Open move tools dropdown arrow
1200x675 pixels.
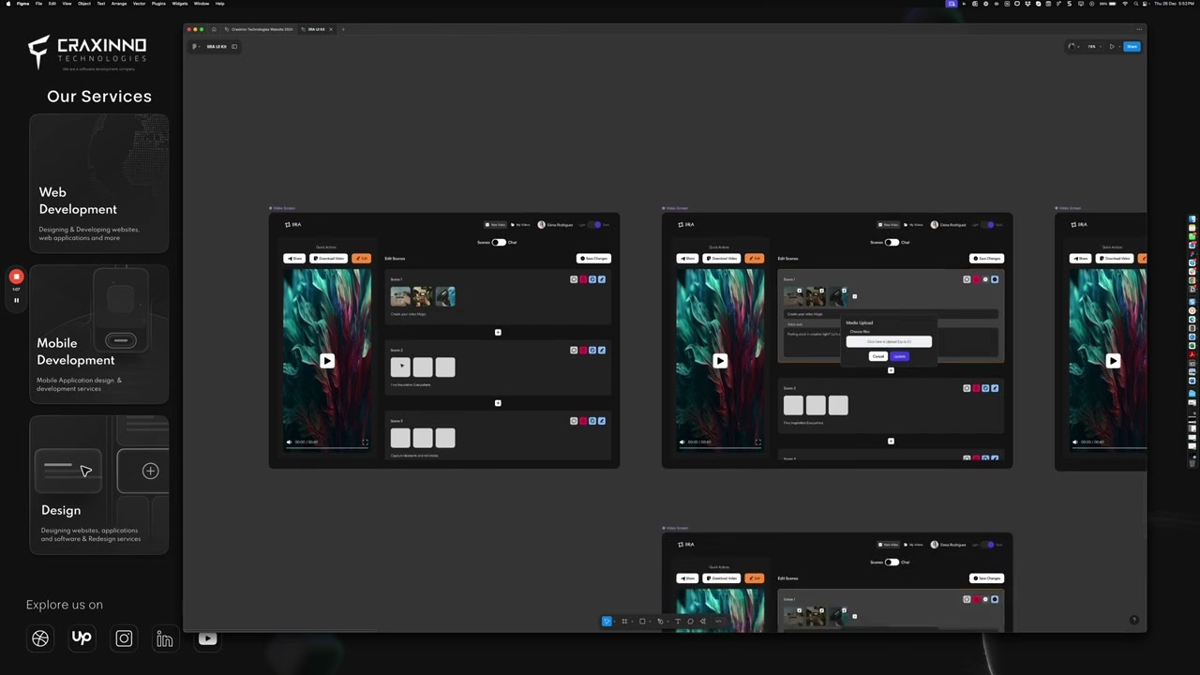coord(615,622)
